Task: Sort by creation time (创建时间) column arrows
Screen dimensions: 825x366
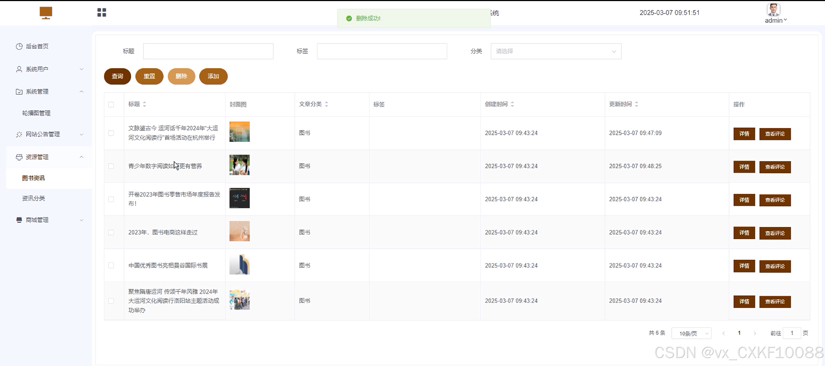Action: [512, 104]
